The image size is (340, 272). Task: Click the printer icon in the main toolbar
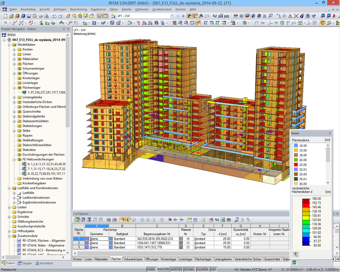[x=40, y=16]
